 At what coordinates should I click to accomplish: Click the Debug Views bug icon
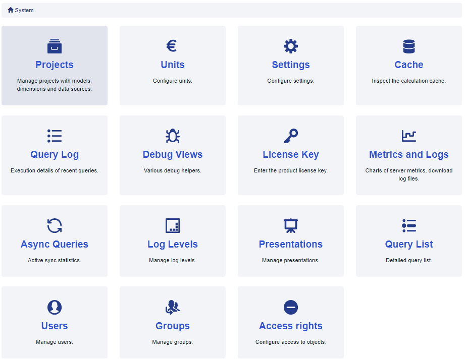pyautogui.click(x=173, y=136)
